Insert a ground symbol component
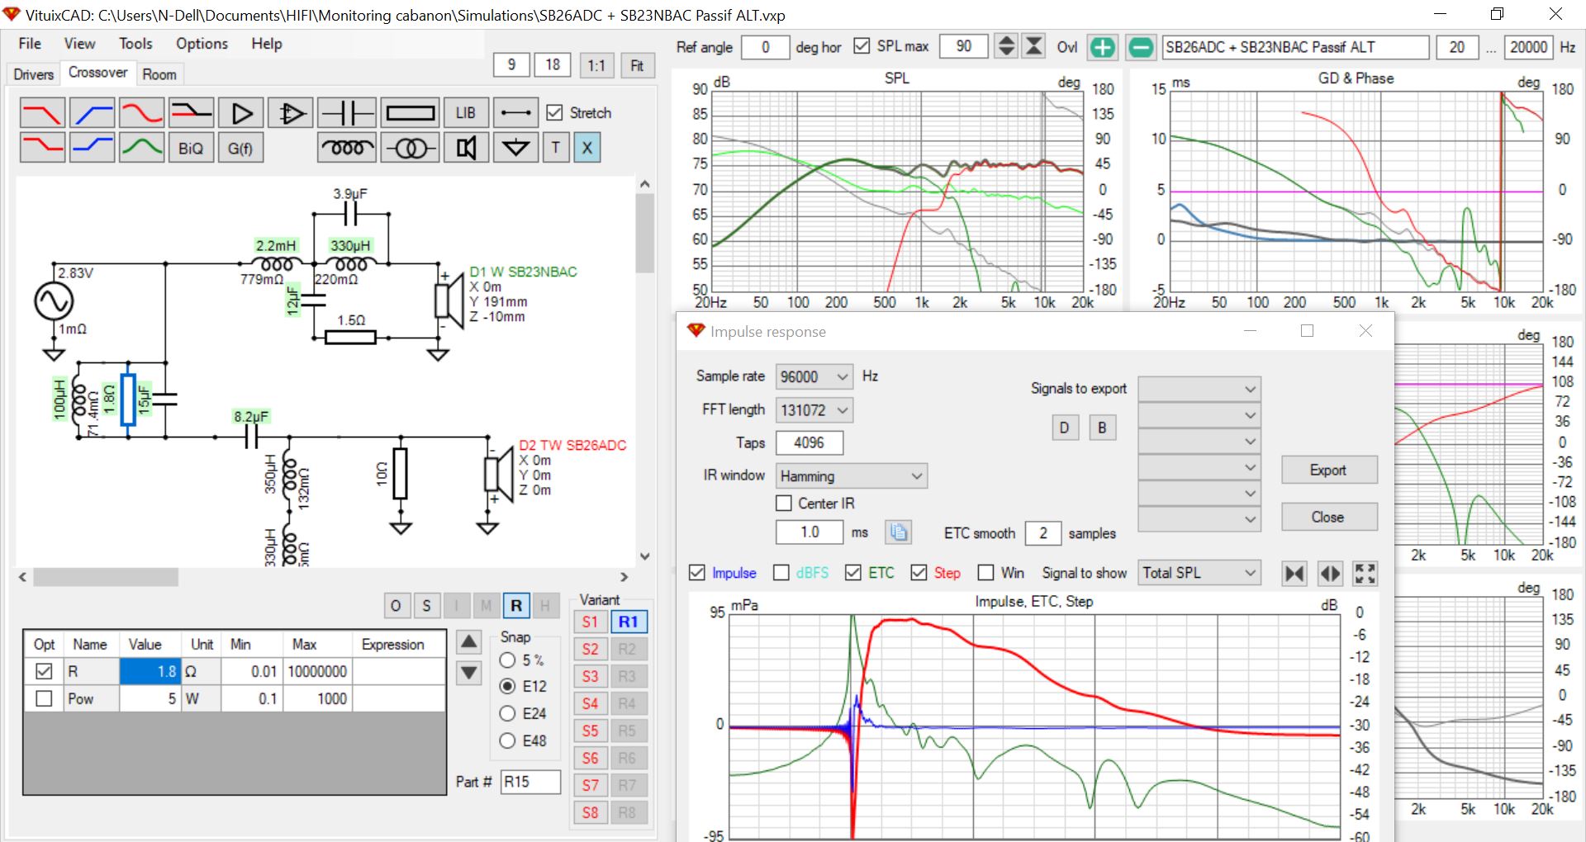This screenshot has height=842, width=1586. pyautogui.click(x=515, y=149)
